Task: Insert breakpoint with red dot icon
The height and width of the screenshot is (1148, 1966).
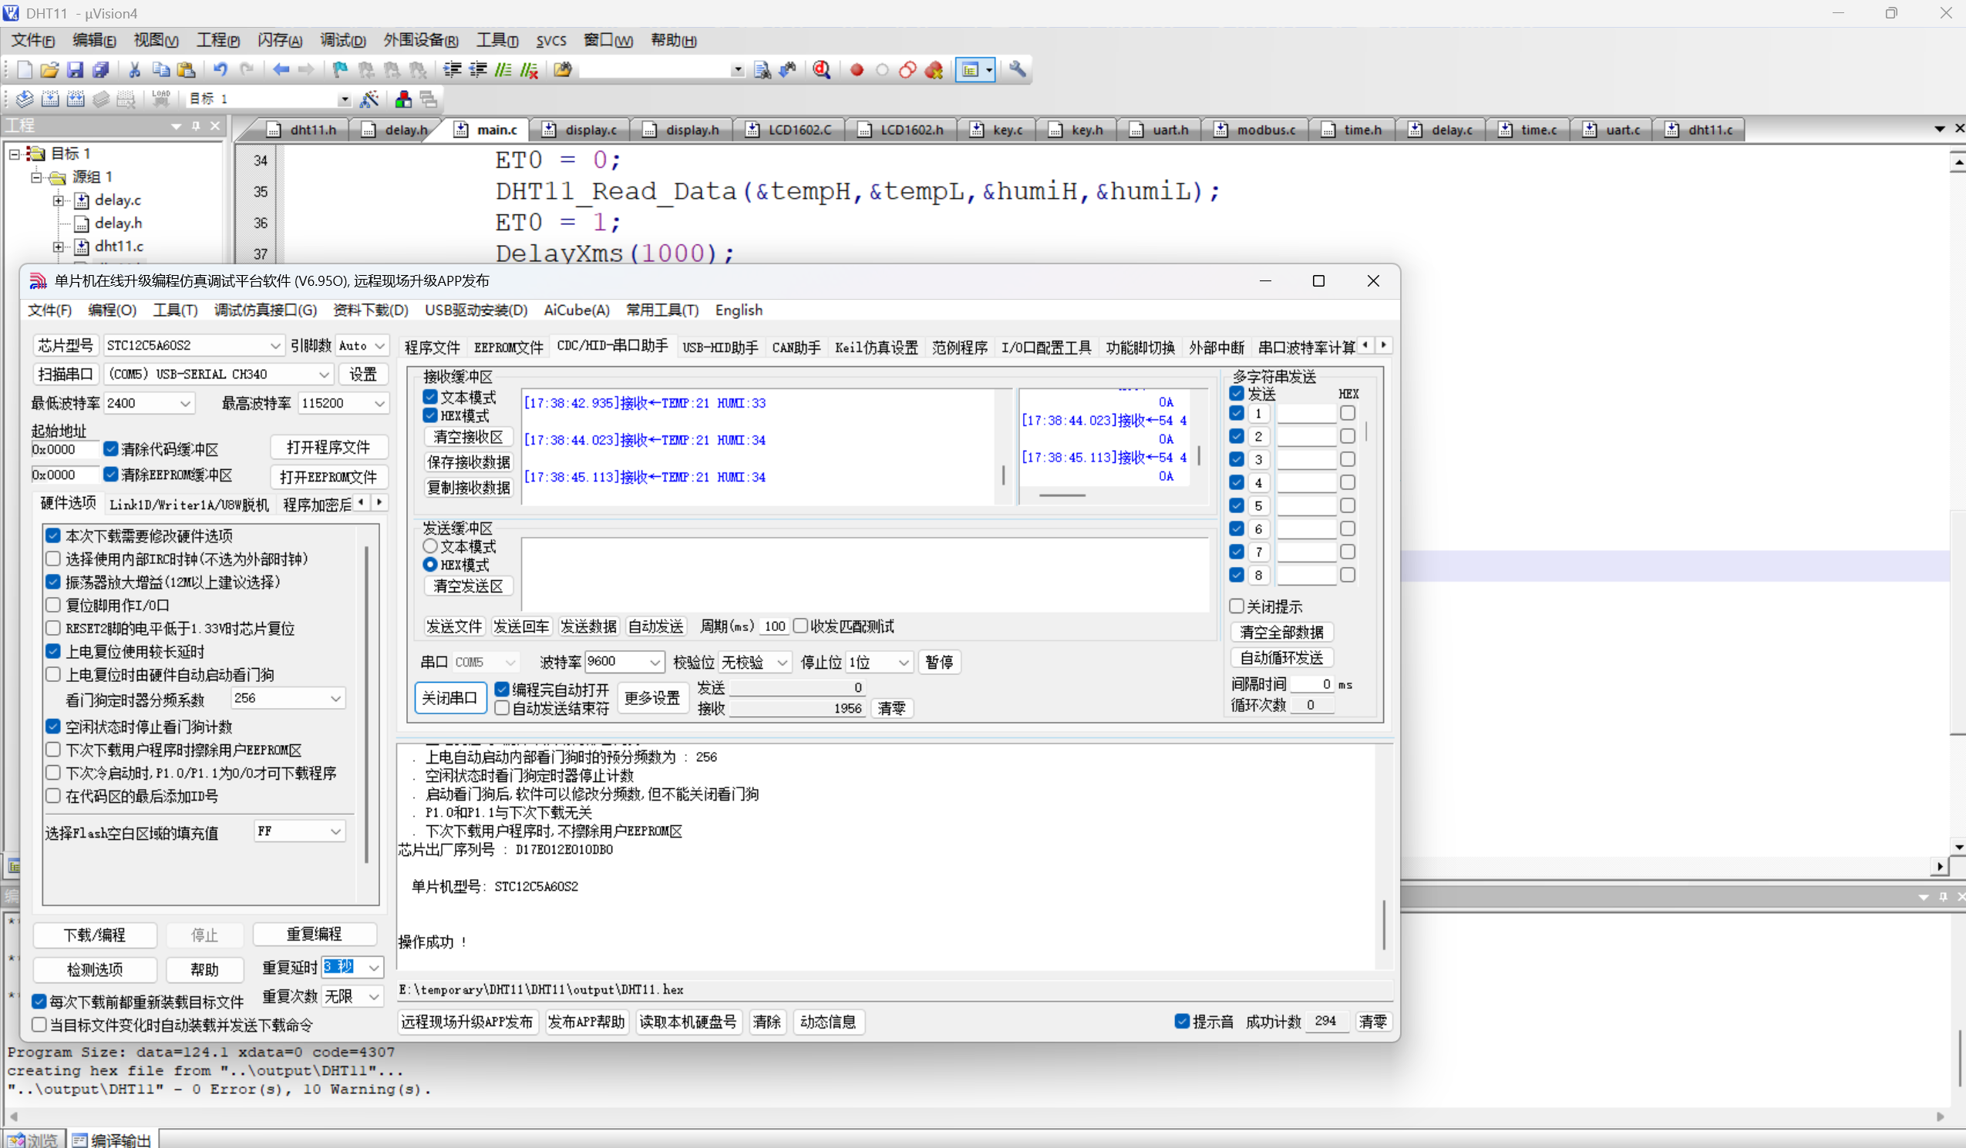Action: click(x=857, y=70)
